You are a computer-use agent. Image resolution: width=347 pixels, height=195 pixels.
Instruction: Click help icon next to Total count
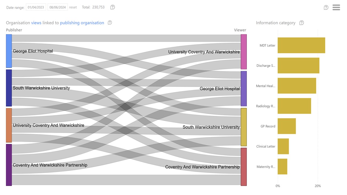pos(113,7)
